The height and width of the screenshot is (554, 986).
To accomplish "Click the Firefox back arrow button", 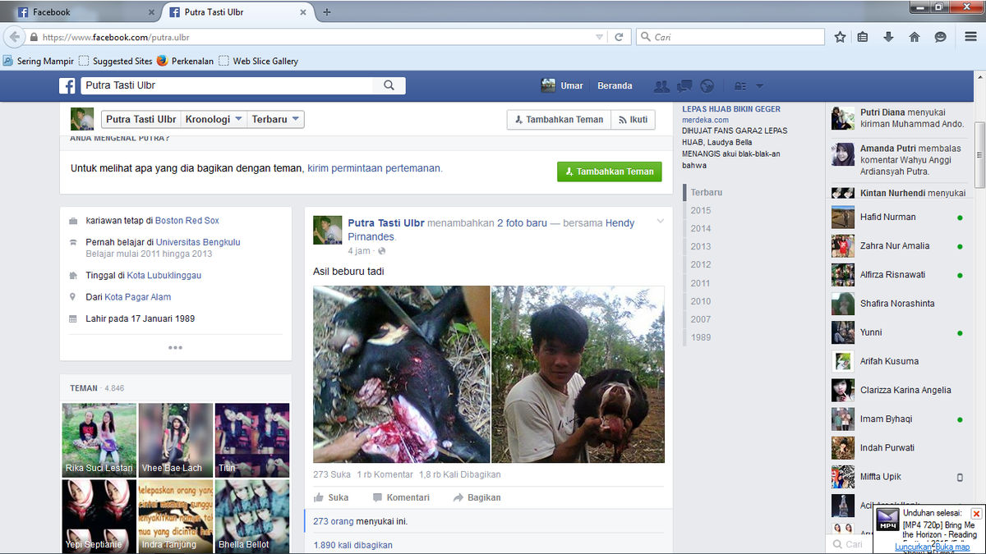I will (14, 37).
